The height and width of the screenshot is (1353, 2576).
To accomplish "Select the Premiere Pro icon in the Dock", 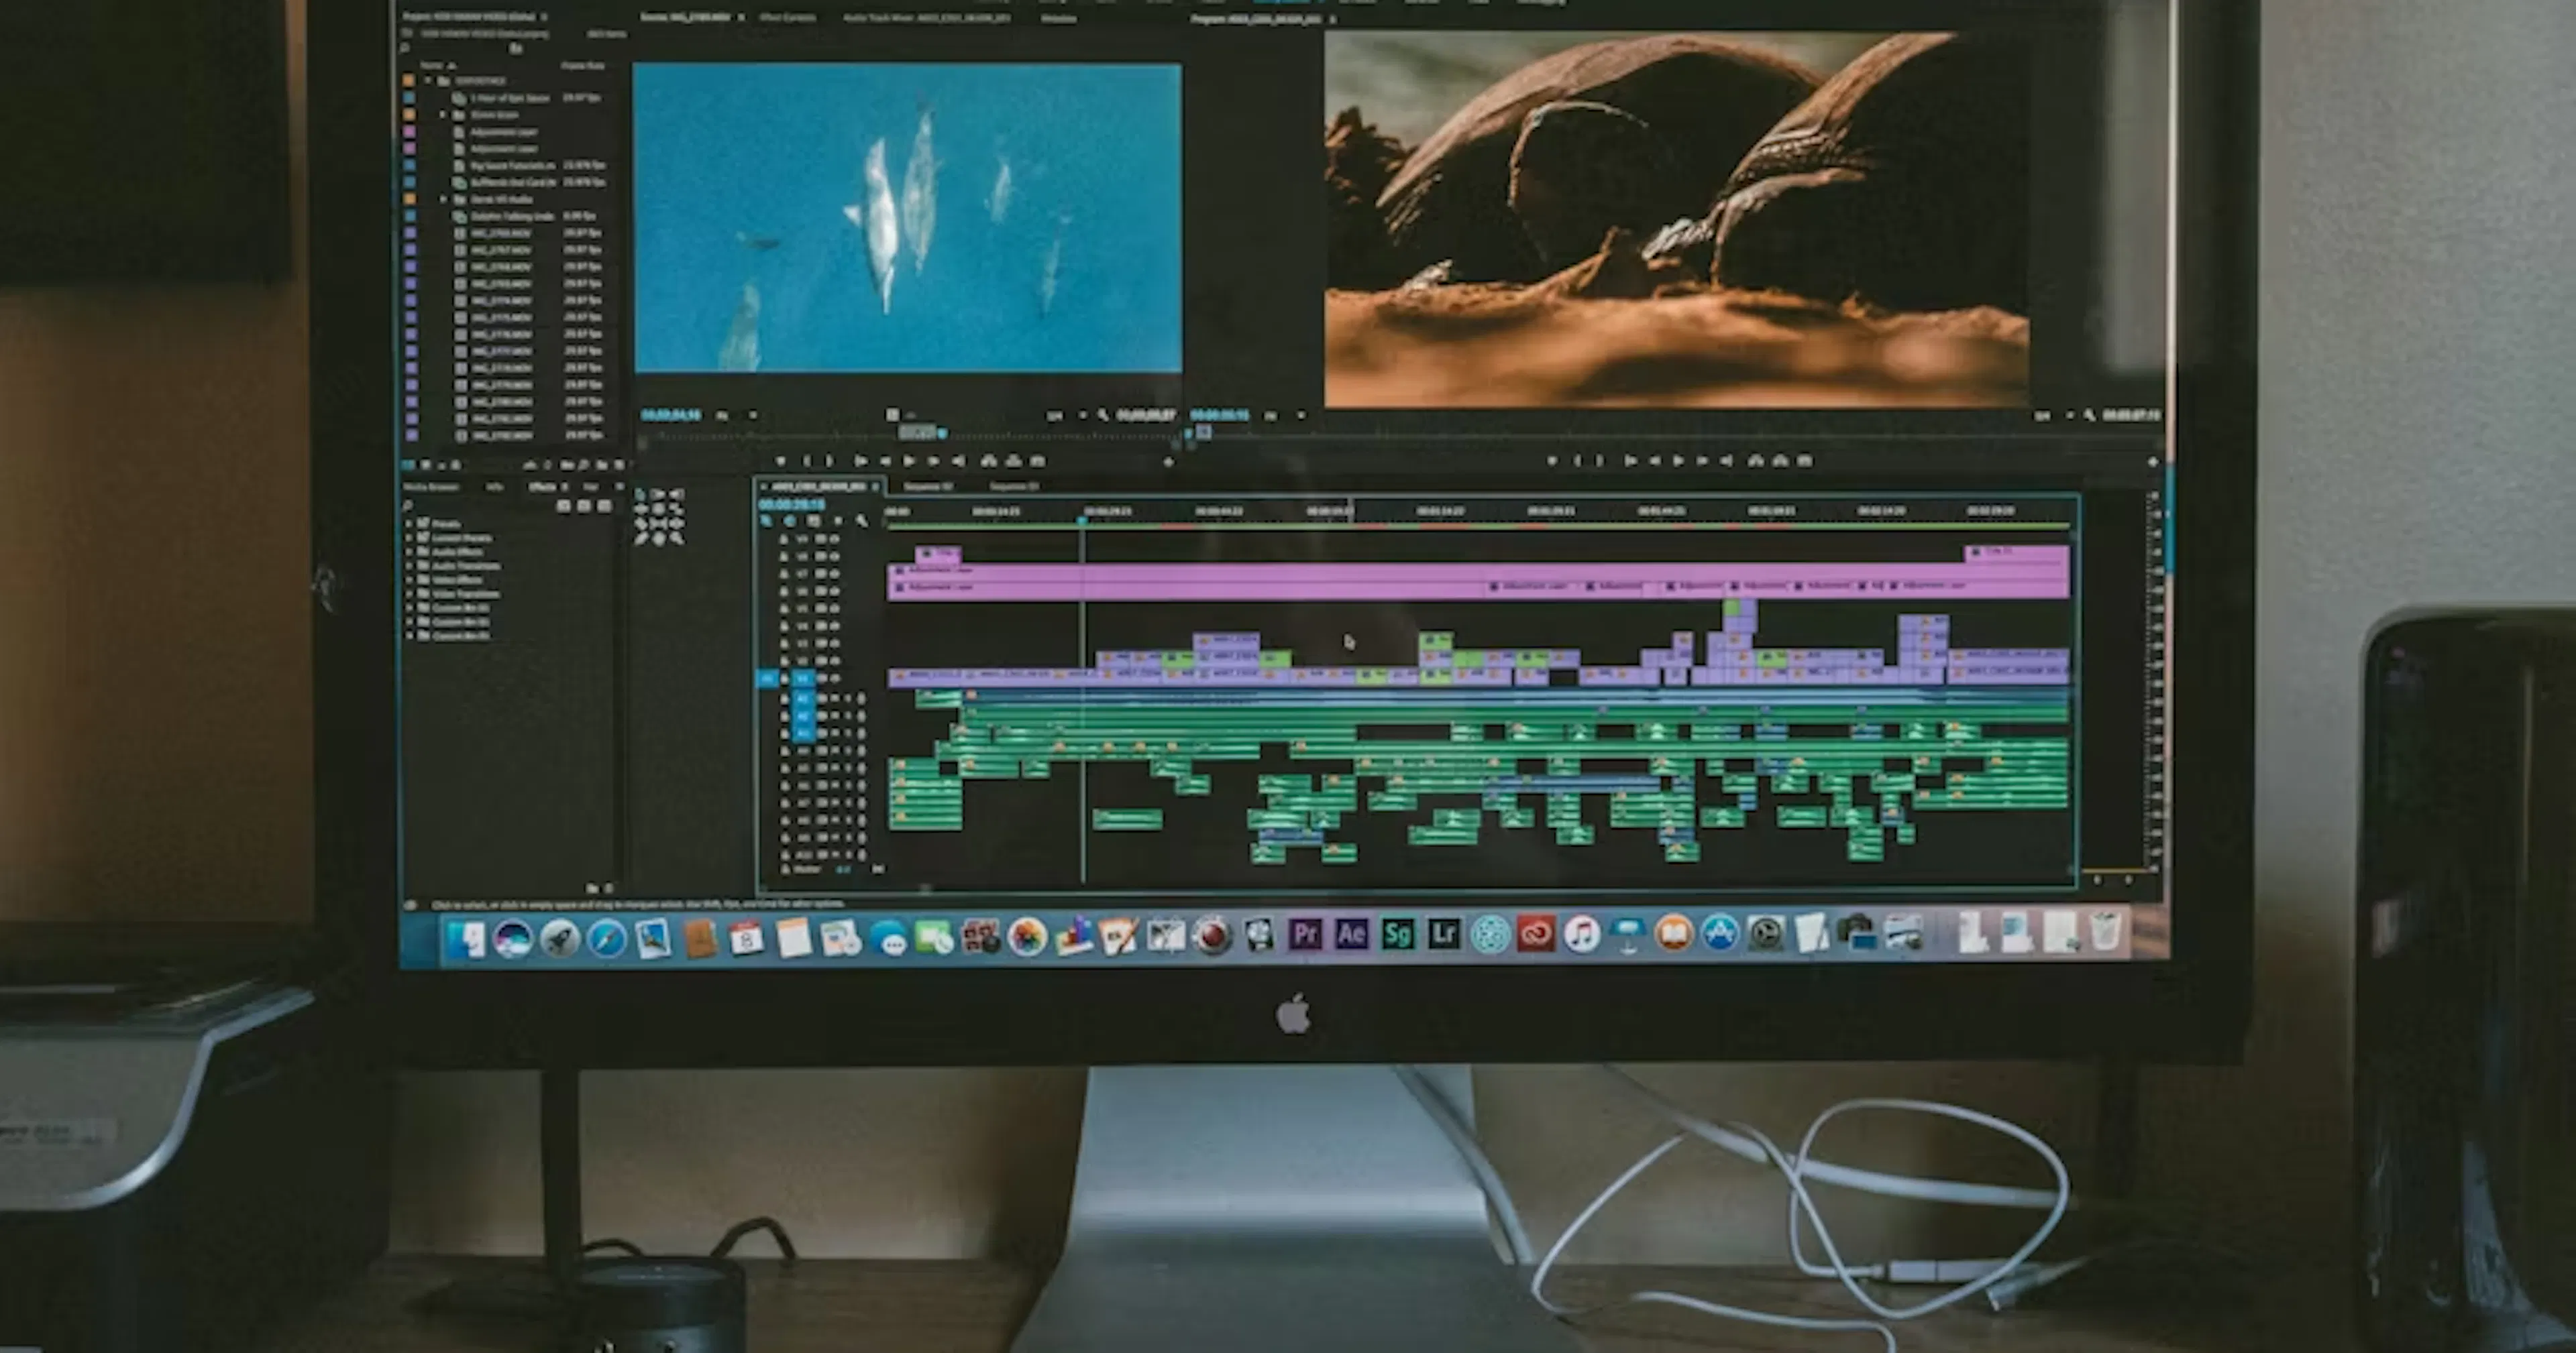I will point(1307,935).
